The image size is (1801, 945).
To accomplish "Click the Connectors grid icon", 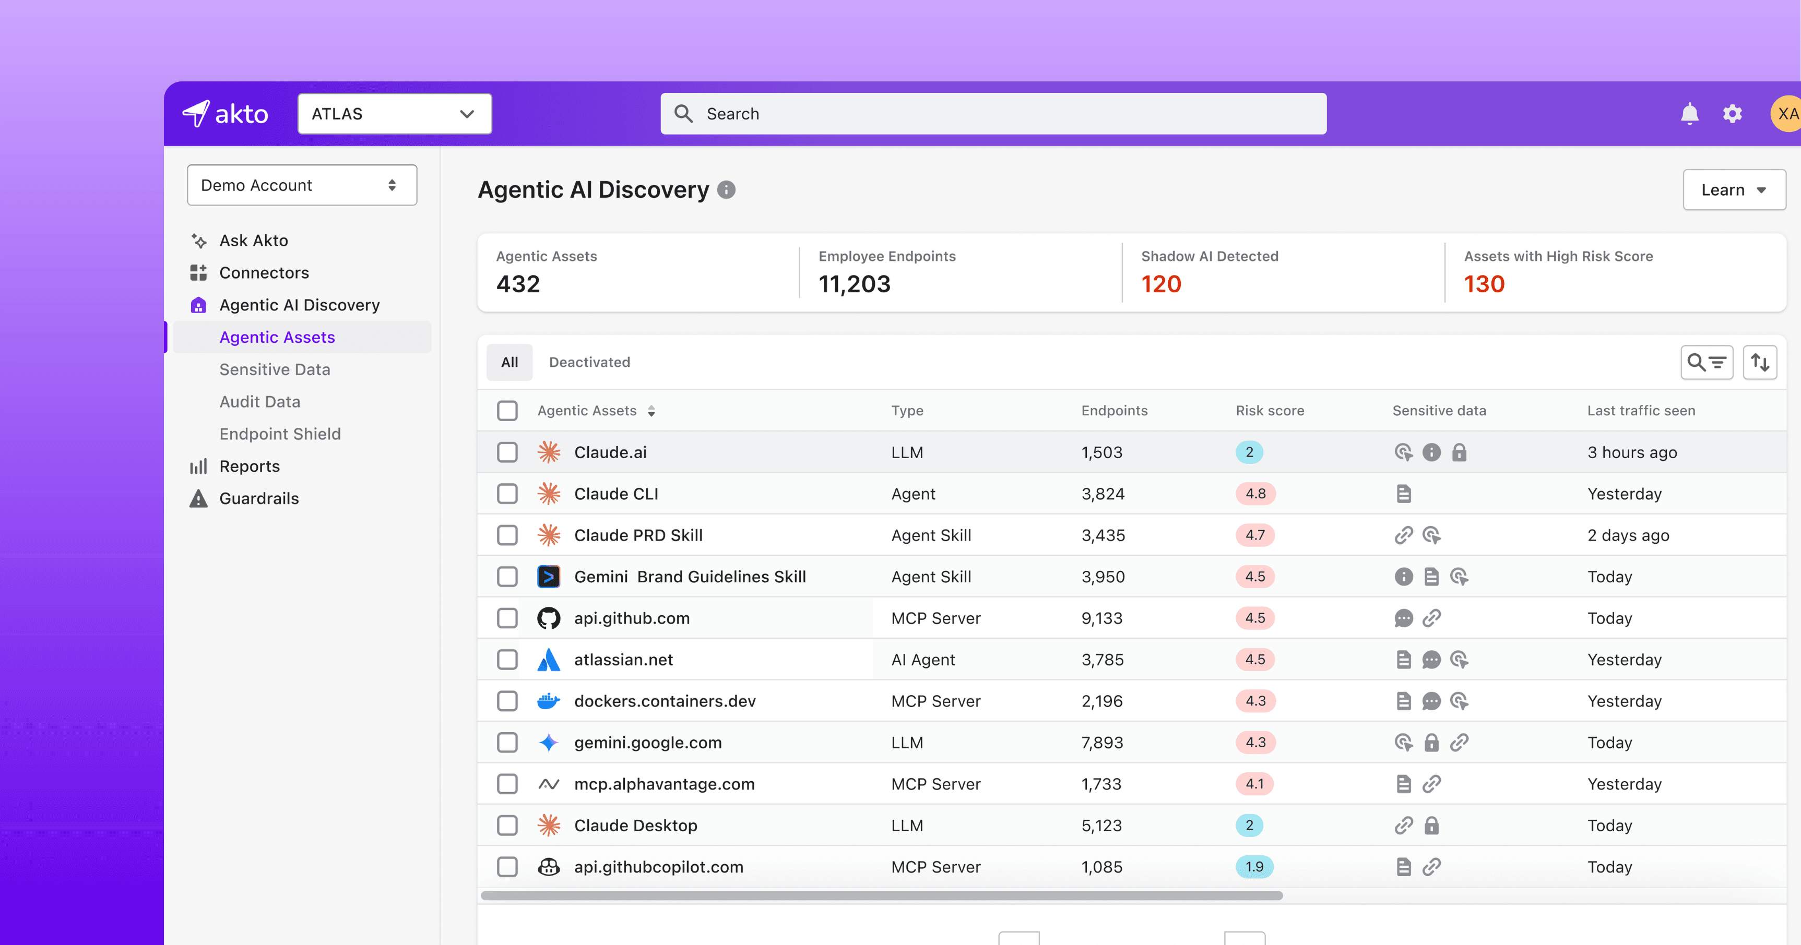I will coord(198,272).
